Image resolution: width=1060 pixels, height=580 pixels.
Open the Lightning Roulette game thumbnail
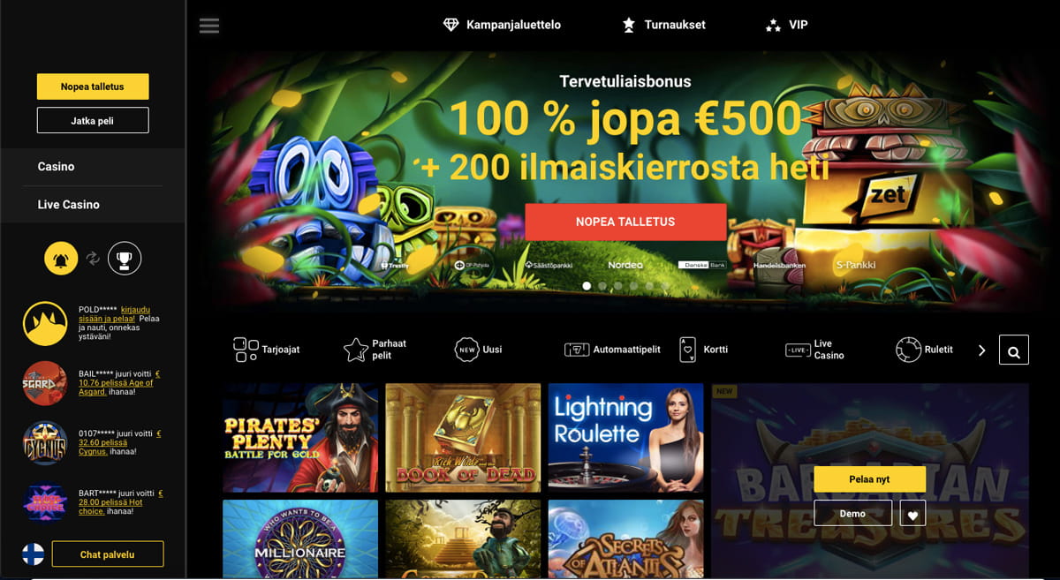click(626, 438)
